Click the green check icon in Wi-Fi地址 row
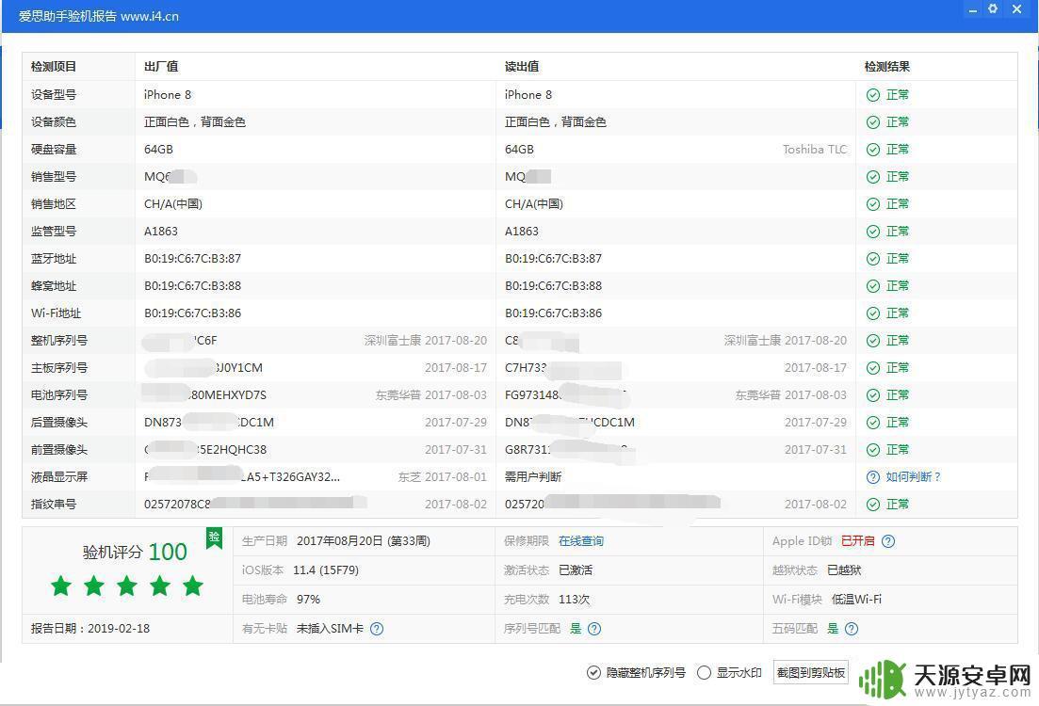 click(872, 313)
